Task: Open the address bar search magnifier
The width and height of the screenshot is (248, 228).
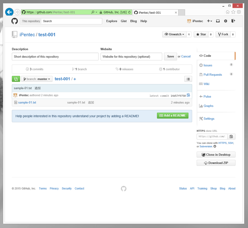Action: (x=93, y=12)
